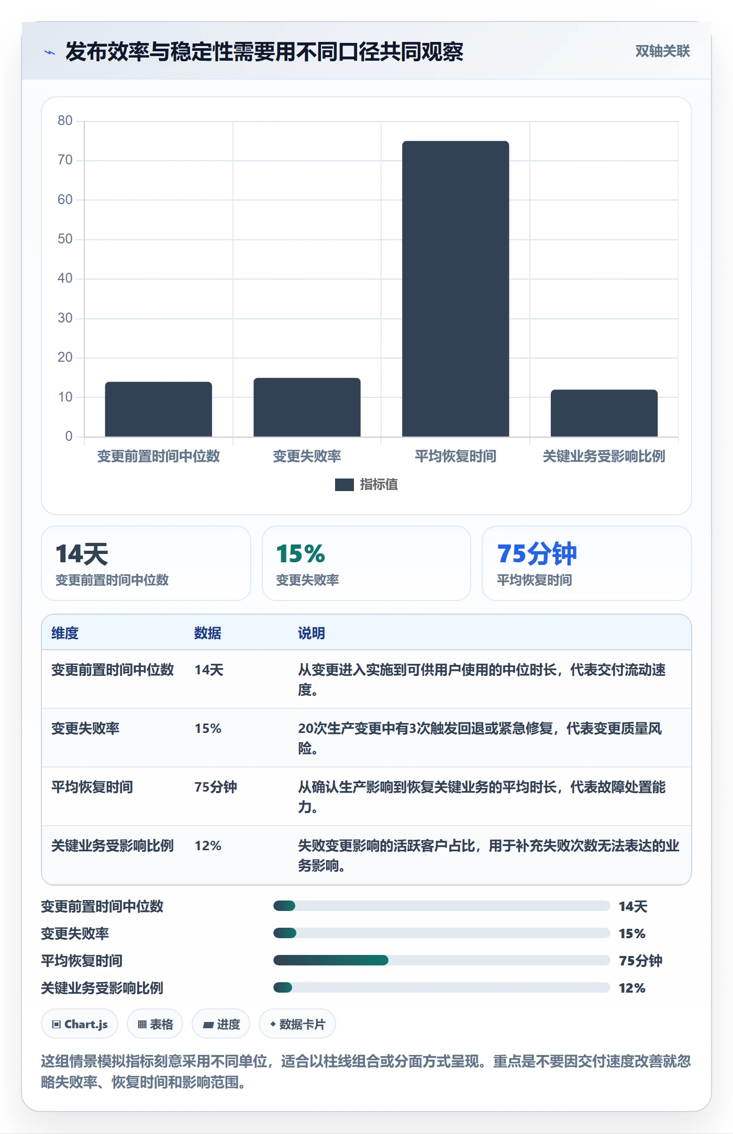This screenshot has width=733, height=1134.
Task: Click the 变更失败率 x-axis label
Action: click(307, 456)
